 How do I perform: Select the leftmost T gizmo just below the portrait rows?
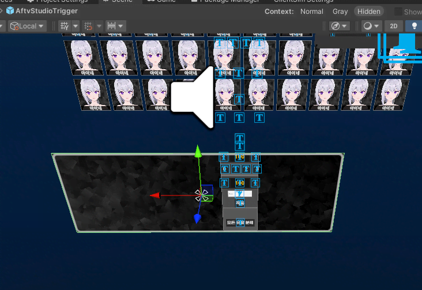click(x=220, y=118)
